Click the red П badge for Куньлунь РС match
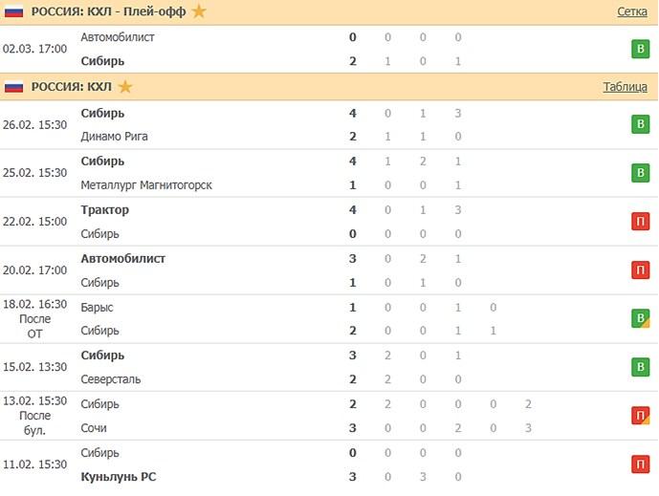The height and width of the screenshot is (496, 659). (x=640, y=464)
